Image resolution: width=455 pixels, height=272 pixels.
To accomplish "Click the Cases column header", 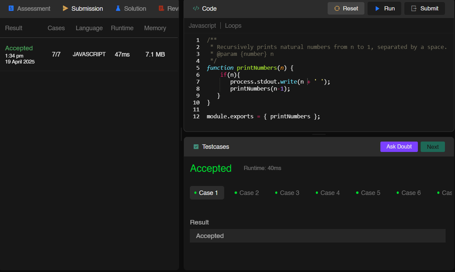I will [56, 28].
